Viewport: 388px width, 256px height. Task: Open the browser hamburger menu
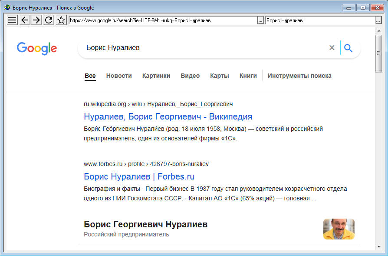click(12, 20)
